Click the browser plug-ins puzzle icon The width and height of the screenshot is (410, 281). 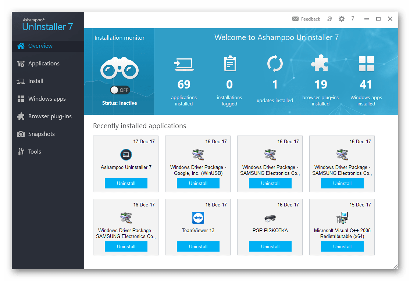click(320, 63)
